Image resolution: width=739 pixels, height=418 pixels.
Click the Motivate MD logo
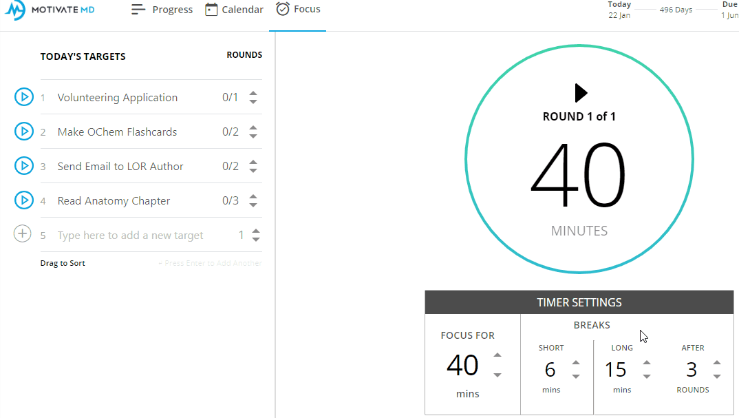50,10
